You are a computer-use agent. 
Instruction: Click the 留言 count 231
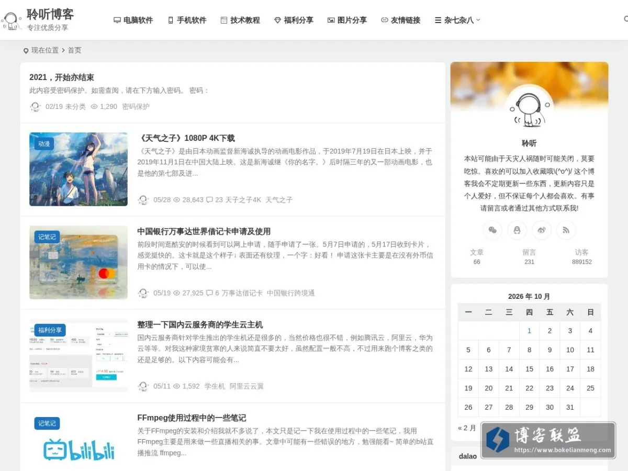point(529,256)
